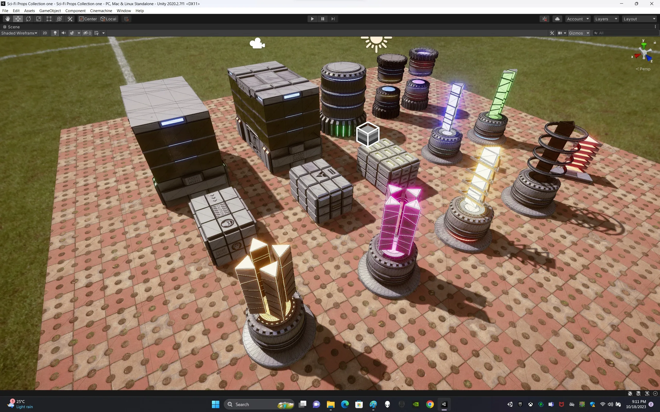Viewport: 660px width, 412px height.
Task: Open the Shaded Wireframe draw mode dropdown
Action: click(x=19, y=33)
